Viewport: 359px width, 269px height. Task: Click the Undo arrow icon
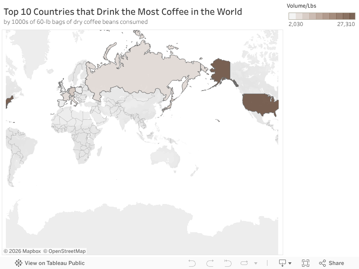pyautogui.click(x=192, y=263)
